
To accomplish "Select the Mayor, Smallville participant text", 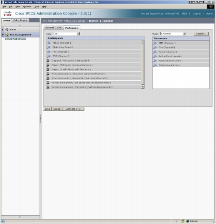I will point(71,69).
